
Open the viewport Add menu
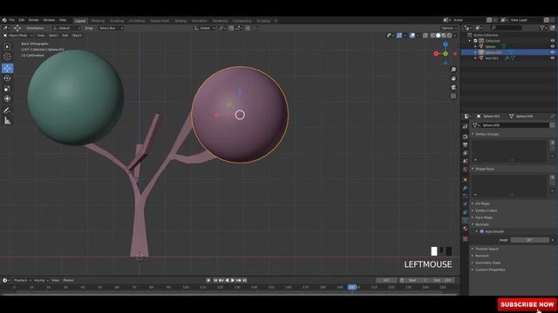click(65, 36)
